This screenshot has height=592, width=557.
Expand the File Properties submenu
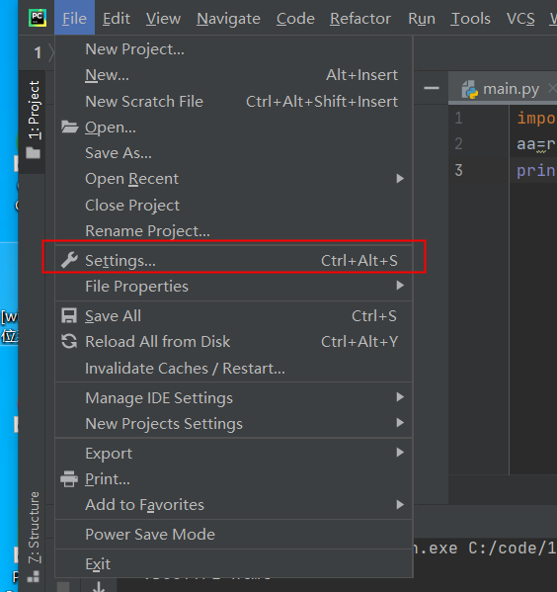[x=234, y=287]
